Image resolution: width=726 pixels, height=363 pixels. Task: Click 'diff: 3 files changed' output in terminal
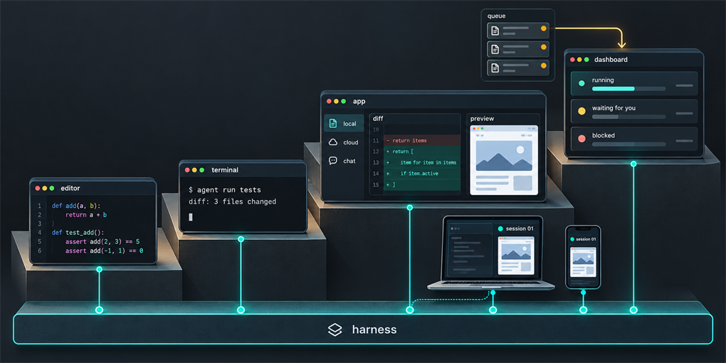click(233, 202)
